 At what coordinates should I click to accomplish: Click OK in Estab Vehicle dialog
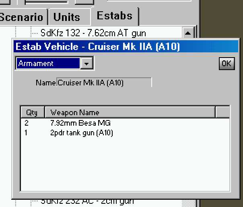pyautogui.click(x=227, y=64)
